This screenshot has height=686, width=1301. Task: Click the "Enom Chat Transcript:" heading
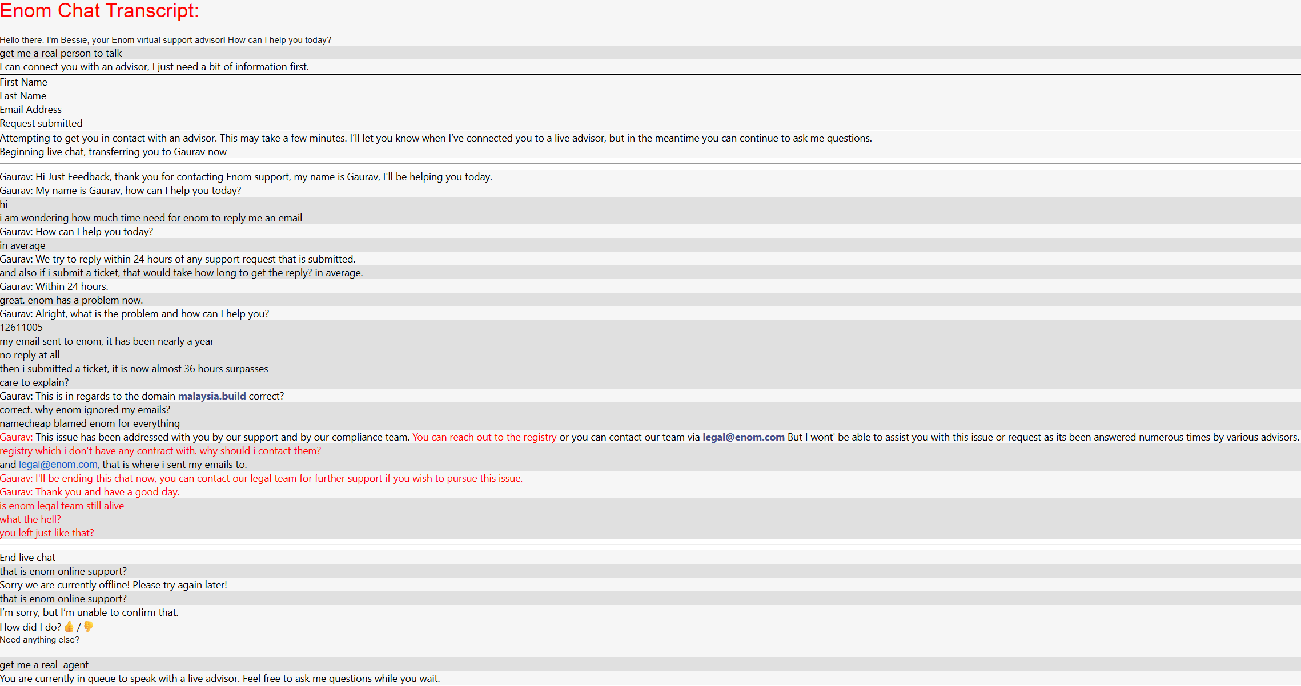(x=99, y=11)
